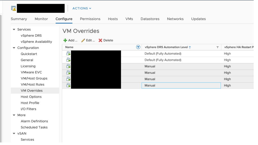The height and width of the screenshot is (145, 258).
Task: Open vSphere DRS settings
Action: (x=31, y=36)
